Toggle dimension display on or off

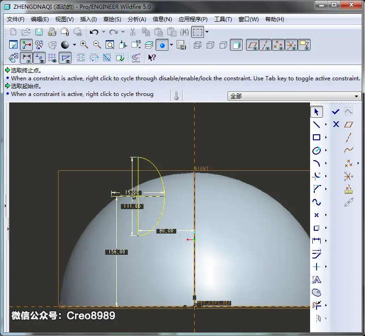click(x=26, y=58)
